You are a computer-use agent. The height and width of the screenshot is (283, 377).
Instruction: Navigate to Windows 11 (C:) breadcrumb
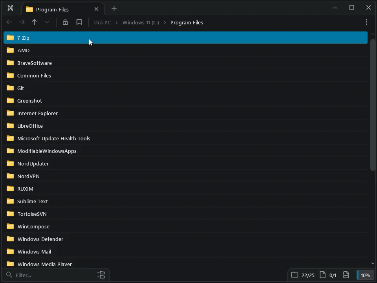(141, 23)
